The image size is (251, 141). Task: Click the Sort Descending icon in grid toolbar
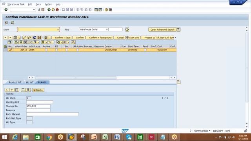pyautogui.click(x=21, y=42)
